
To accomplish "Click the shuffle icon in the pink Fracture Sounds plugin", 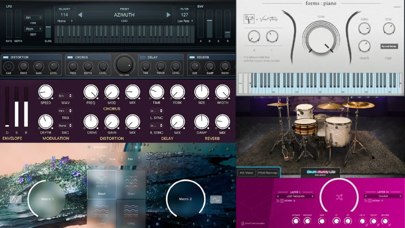I will [340, 198].
